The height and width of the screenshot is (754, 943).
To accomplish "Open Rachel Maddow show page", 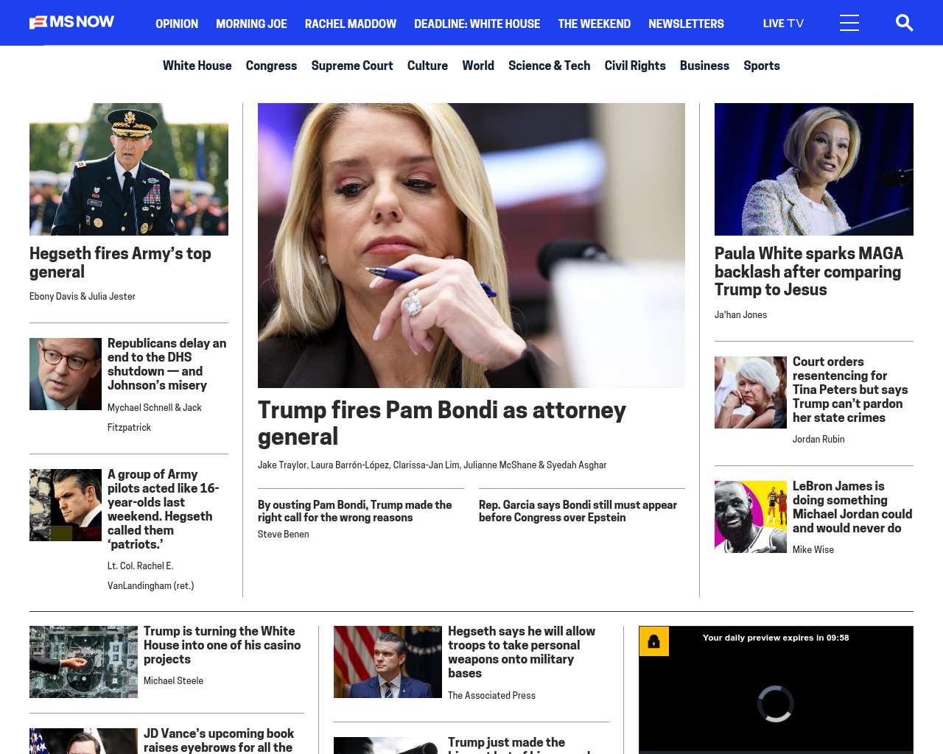I will pyautogui.click(x=351, y=24).
